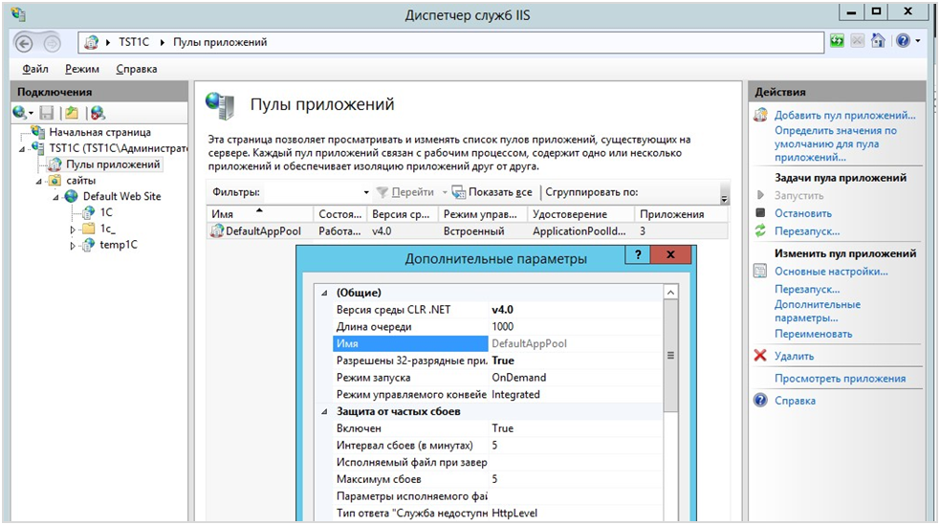Click the create connection globe icon

(19, 113)
